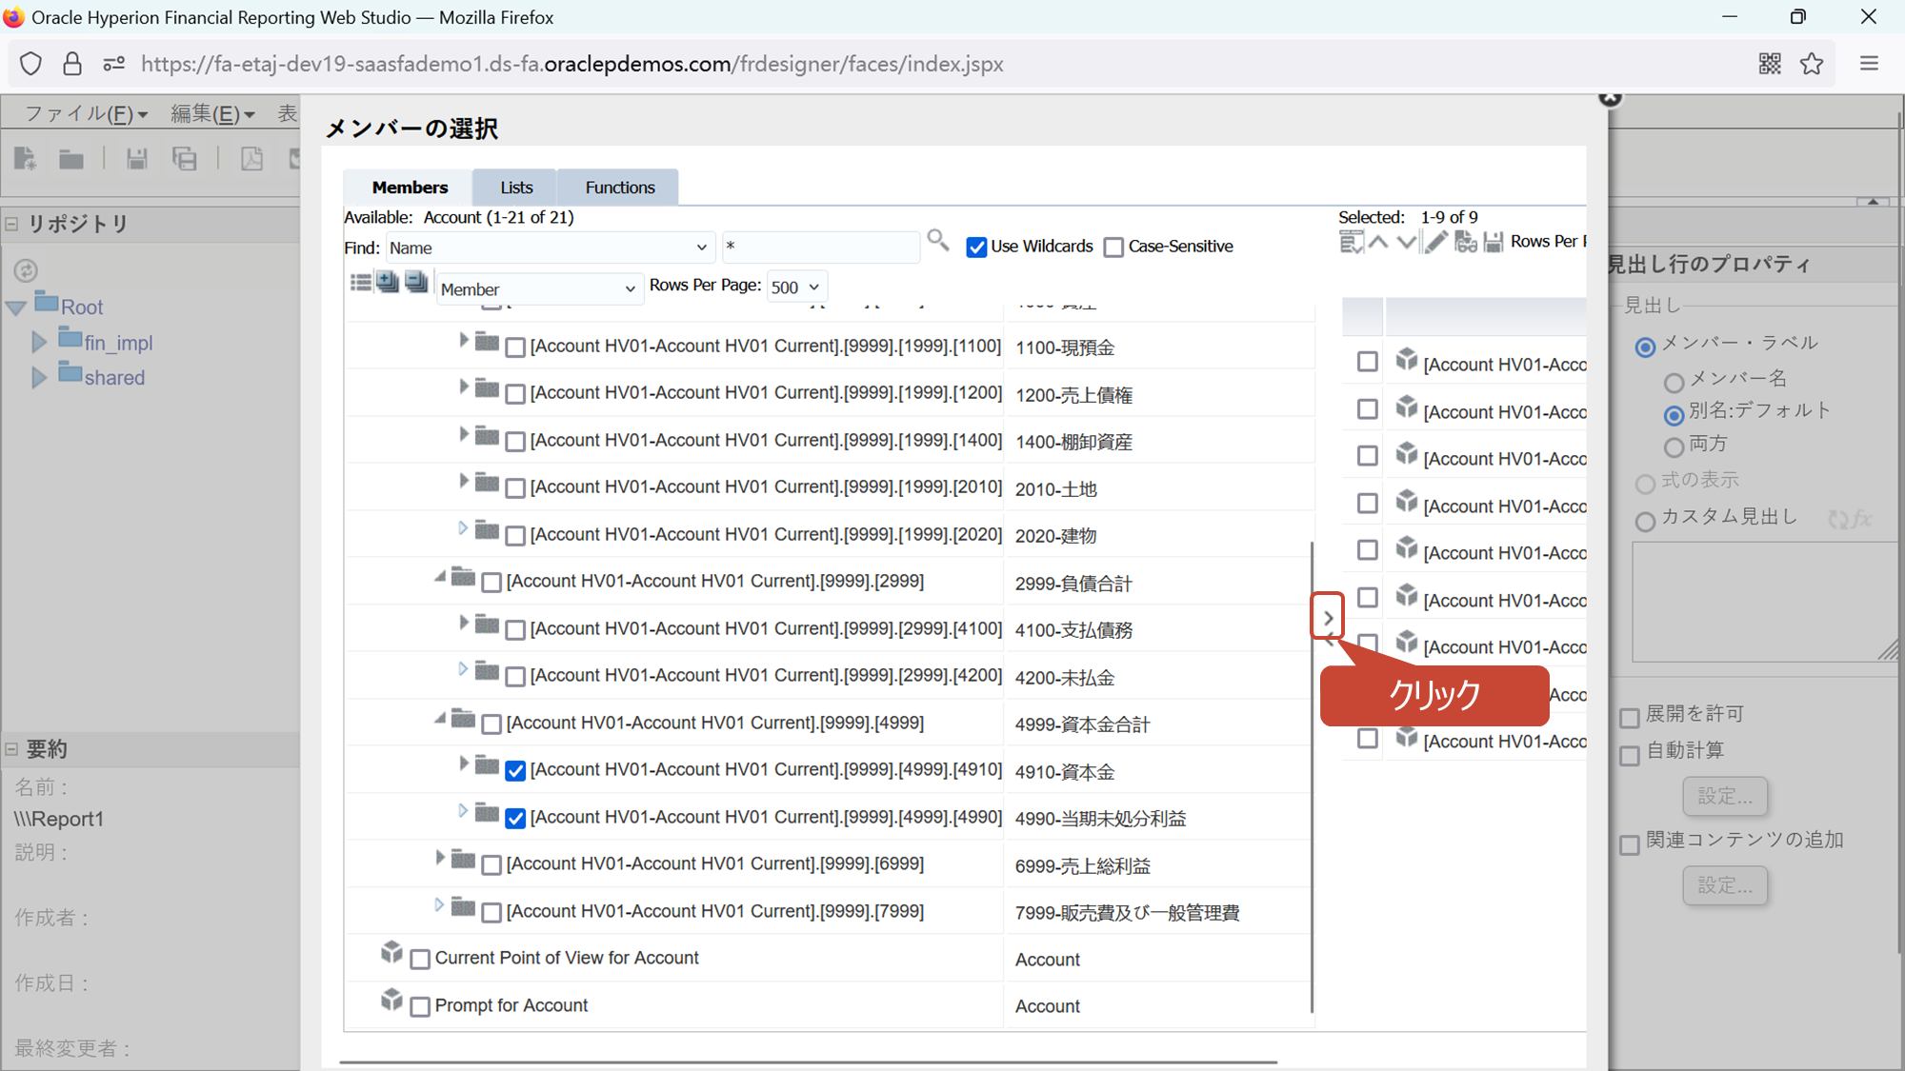The height and width of the screenshot is (1071, 1905).
Task: Click the QR code icon in address bar
Action: [x=1770, y=64]
